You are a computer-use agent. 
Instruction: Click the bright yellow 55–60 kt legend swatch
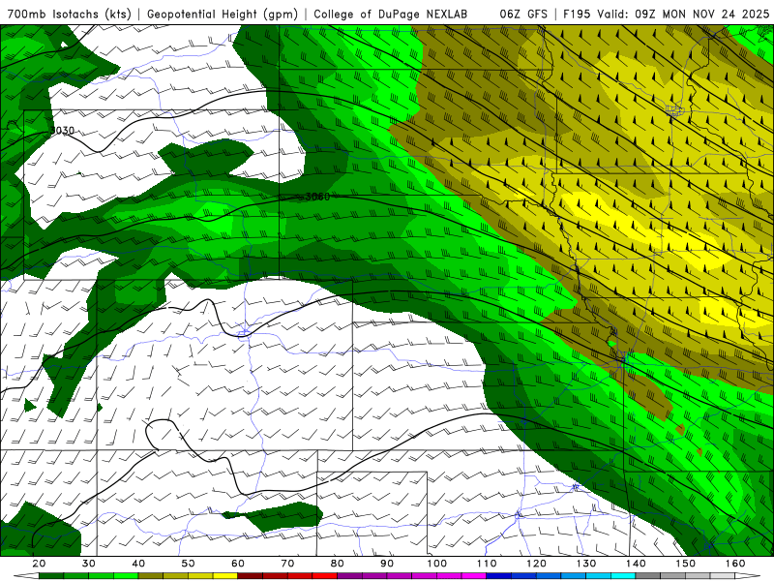pos(225,576)
